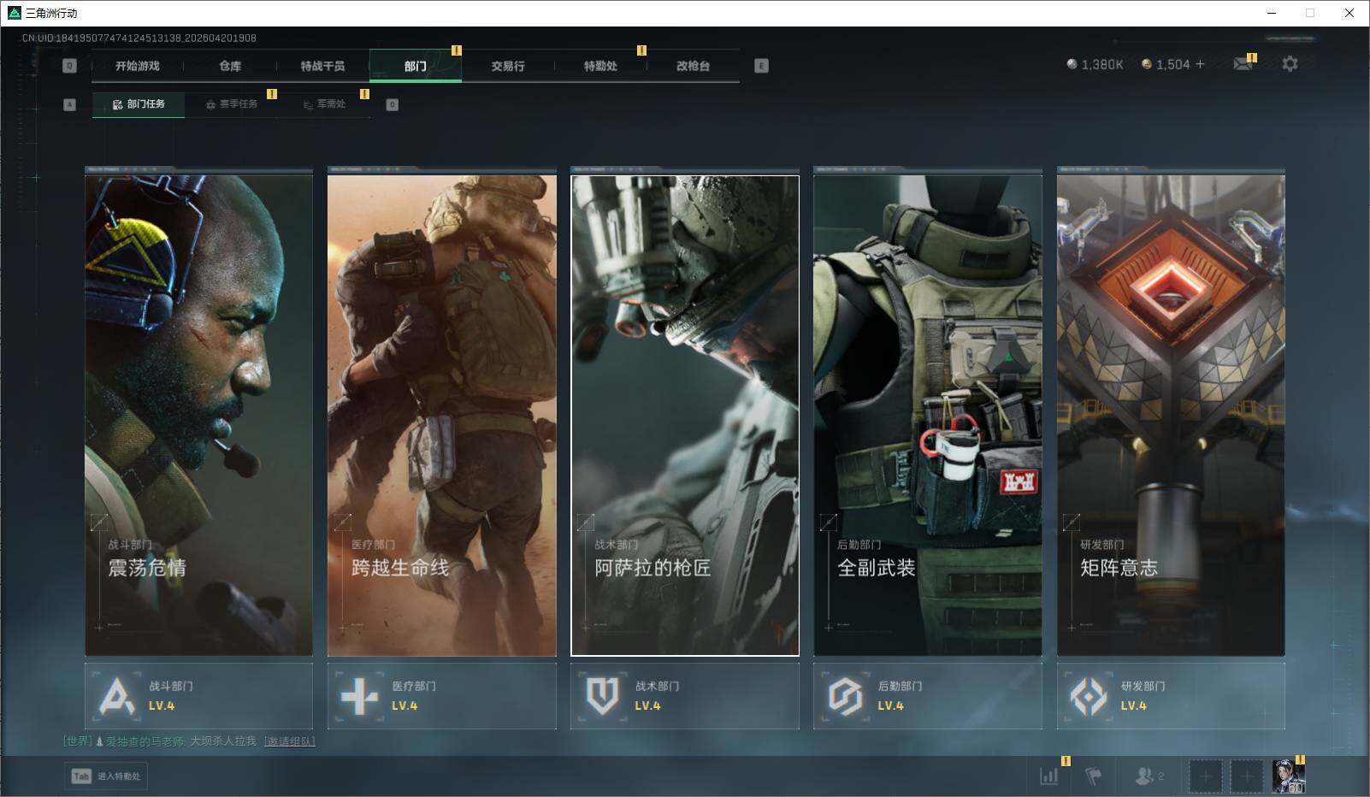
Task: Click the mail notification badge
Action: click(x=1251, y=58)
